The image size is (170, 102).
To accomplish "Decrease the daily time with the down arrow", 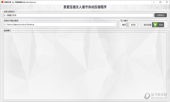I will coord(128,25).
